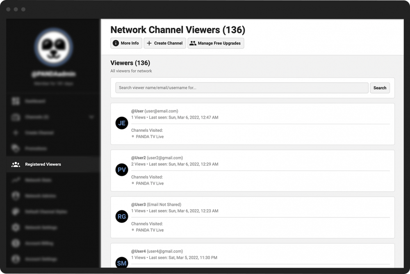410x274 pixels.
Task: Click the Network Stats chart icon
Action: (x=16, y=180)
